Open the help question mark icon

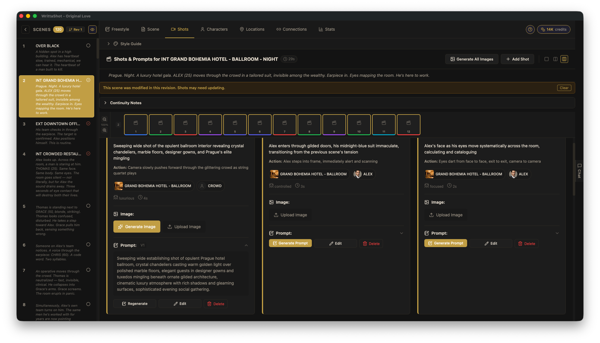click(530, 30)
